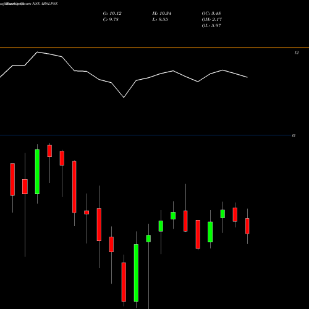Click the tallest green candle at the chart bottom
This screenshot has width=309, height=309.
click(x=136, y=273)
